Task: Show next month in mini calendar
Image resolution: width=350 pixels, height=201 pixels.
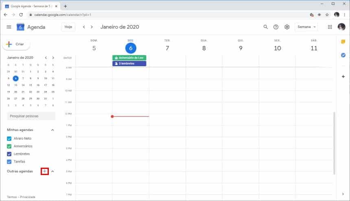Action: 53,58
